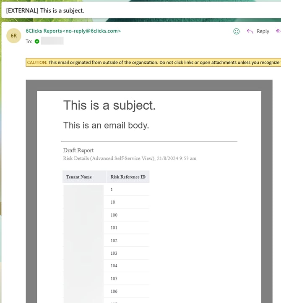Click the Risk Reference ID 106 cell
Screen dimensions: 281x303
114,291
